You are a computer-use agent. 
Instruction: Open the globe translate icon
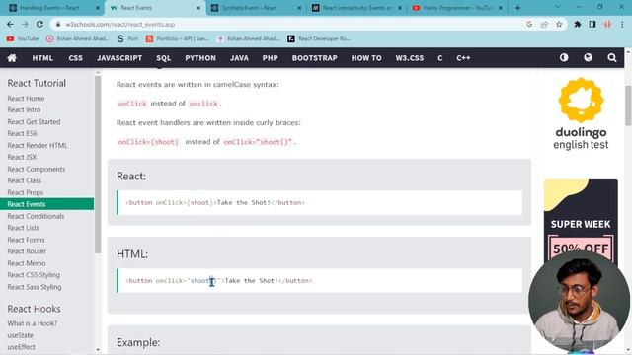[x=589, y=57]
